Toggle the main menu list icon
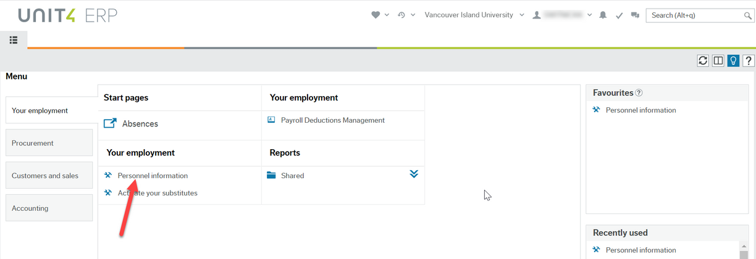 tap(14, 40)
